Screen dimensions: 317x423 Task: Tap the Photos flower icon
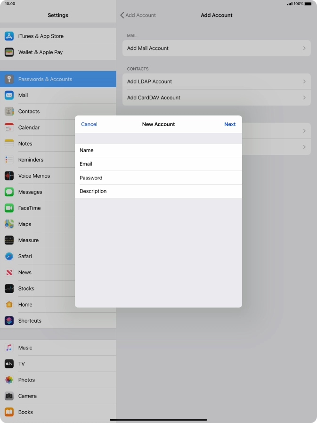coord(9,380)
